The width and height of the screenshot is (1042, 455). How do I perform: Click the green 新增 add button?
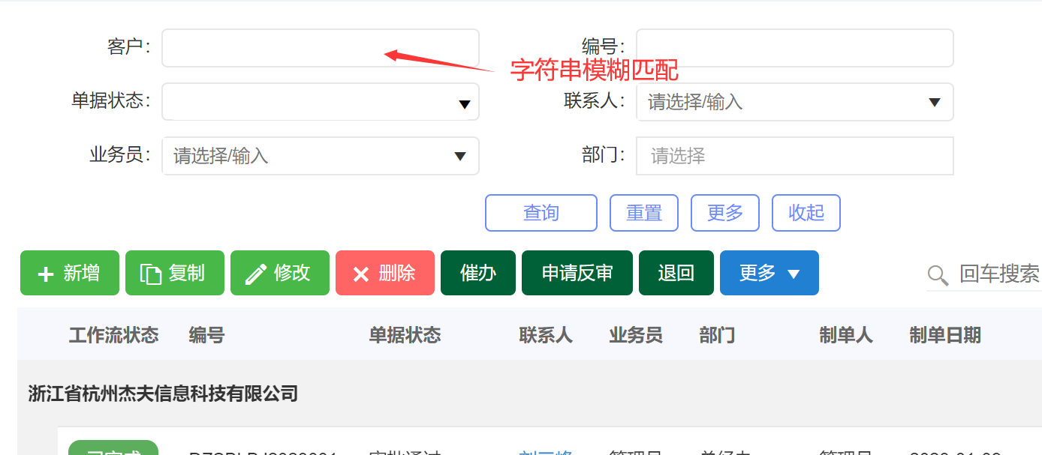[69, 274]
